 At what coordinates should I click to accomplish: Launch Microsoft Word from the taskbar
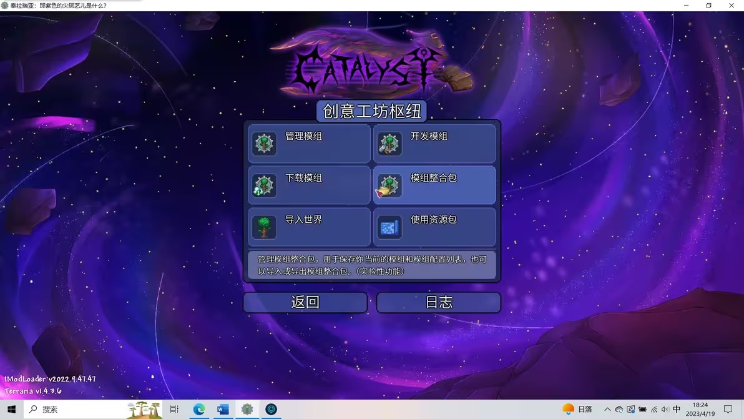pos(222,409)
